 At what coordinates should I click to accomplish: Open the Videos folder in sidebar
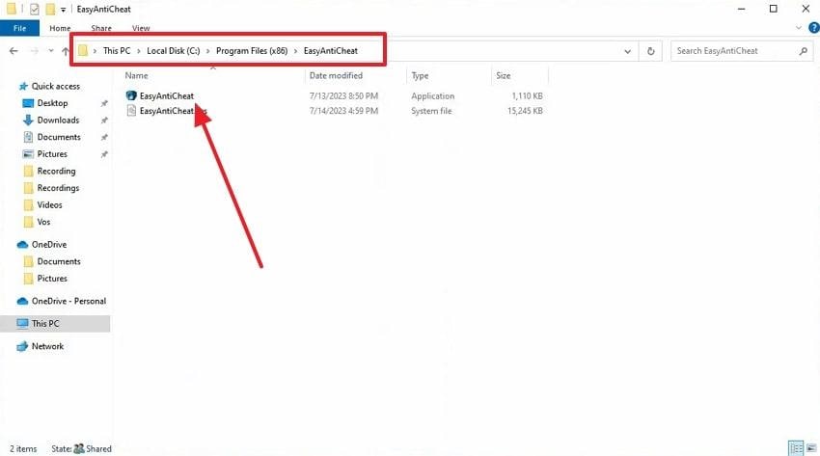[x=49, y=204]
